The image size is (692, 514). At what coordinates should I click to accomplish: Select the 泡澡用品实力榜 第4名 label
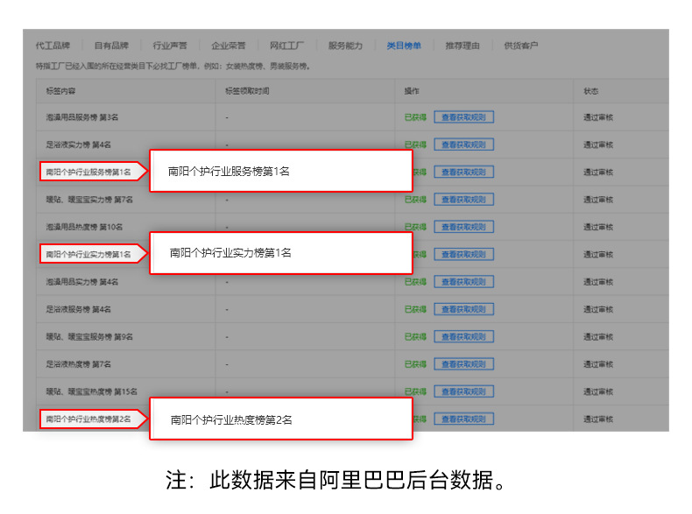[82, 282]
